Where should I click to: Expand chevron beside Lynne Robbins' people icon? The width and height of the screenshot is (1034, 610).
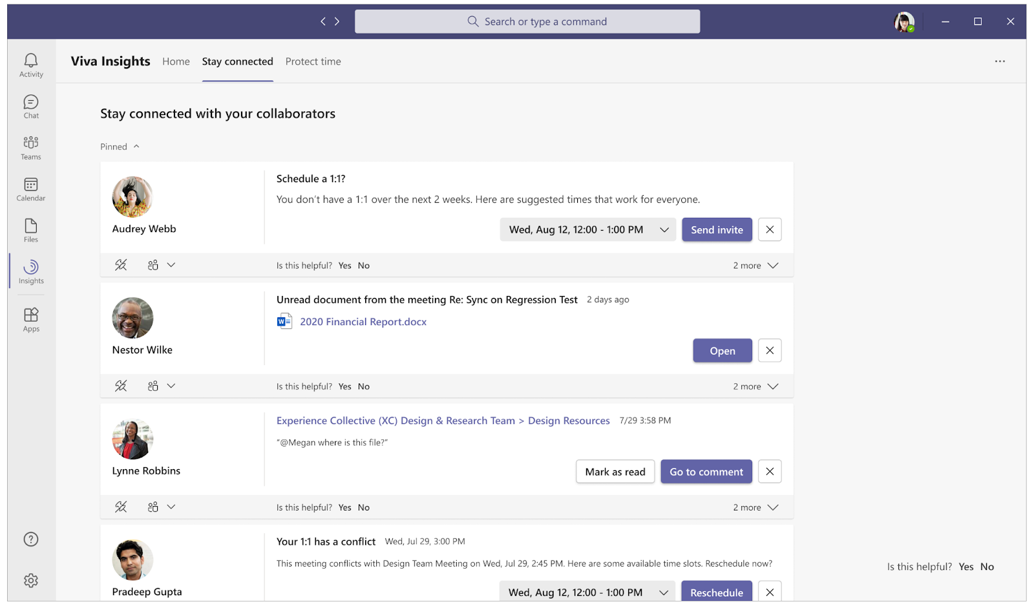point(171,507)
